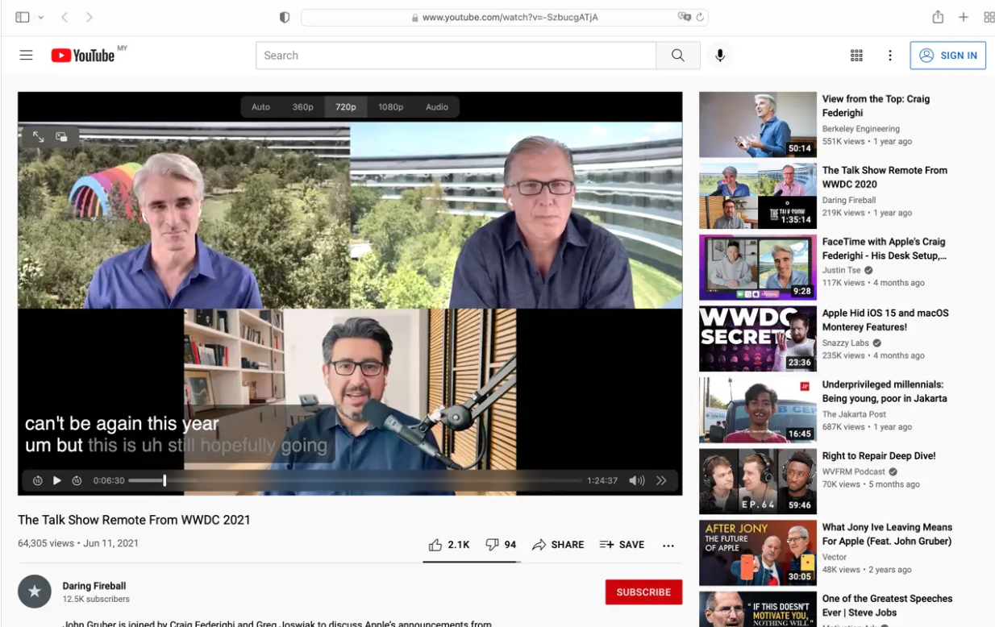Click the video title 'The Talk Show Remote From WWDC 2021'
The height and width of the screenshot is (627, 995).
[134, 520]
